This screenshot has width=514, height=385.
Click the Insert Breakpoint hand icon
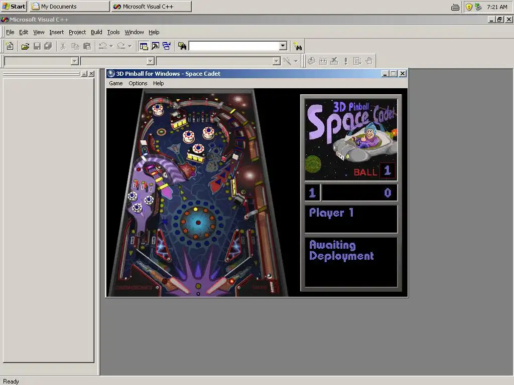pos(369,61)
